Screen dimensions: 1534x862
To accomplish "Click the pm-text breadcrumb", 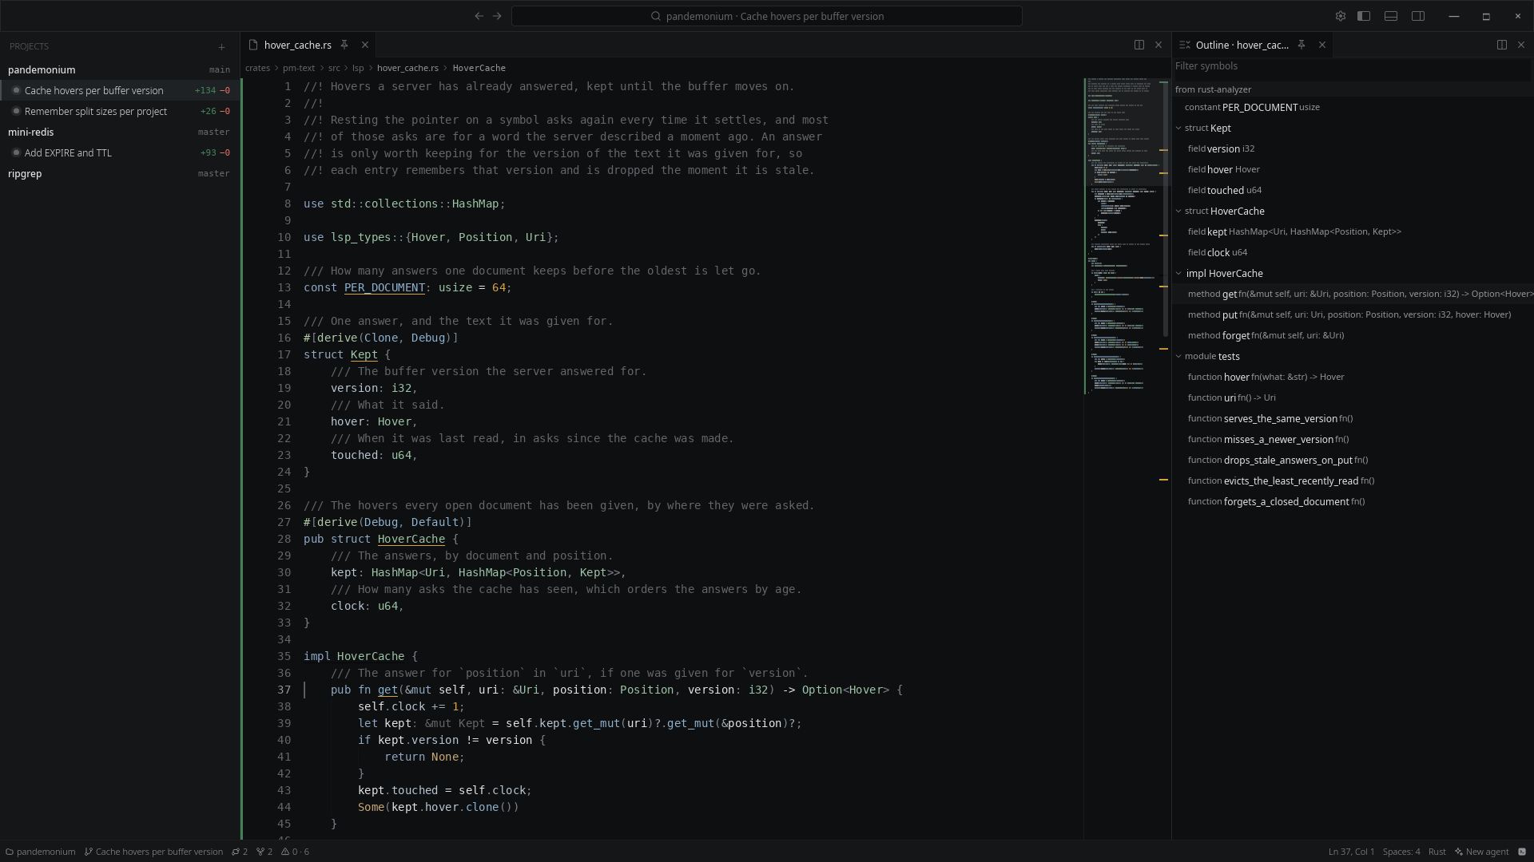I will pyautogui.click(x=299, y=68).
